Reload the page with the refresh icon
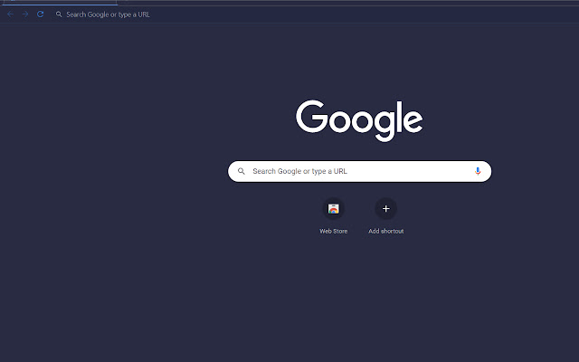Image resolution: width=579 pixels, height=362 pixels. [x=40, y=14]
